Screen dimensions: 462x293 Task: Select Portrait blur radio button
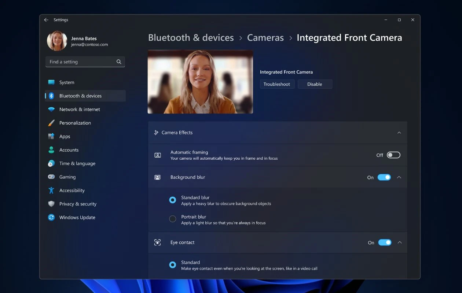coord(173,219)
